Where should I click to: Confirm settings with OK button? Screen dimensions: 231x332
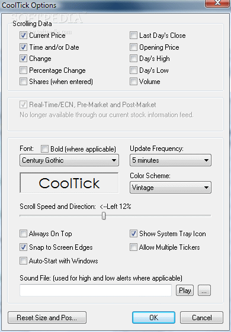tap(153, 317)
